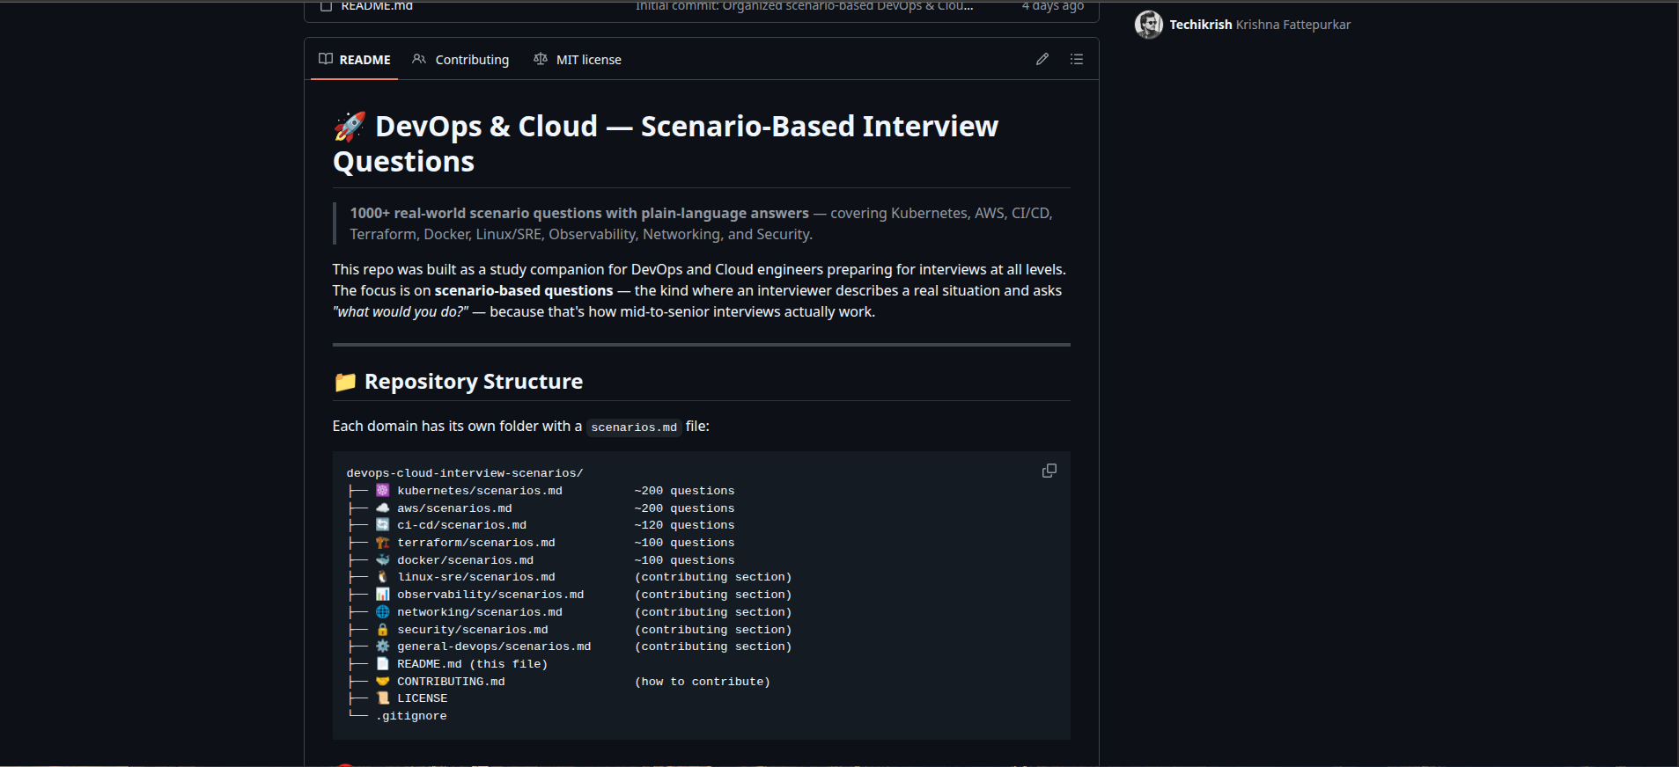Click the pencil edit README icon

tap(1042, 59)
